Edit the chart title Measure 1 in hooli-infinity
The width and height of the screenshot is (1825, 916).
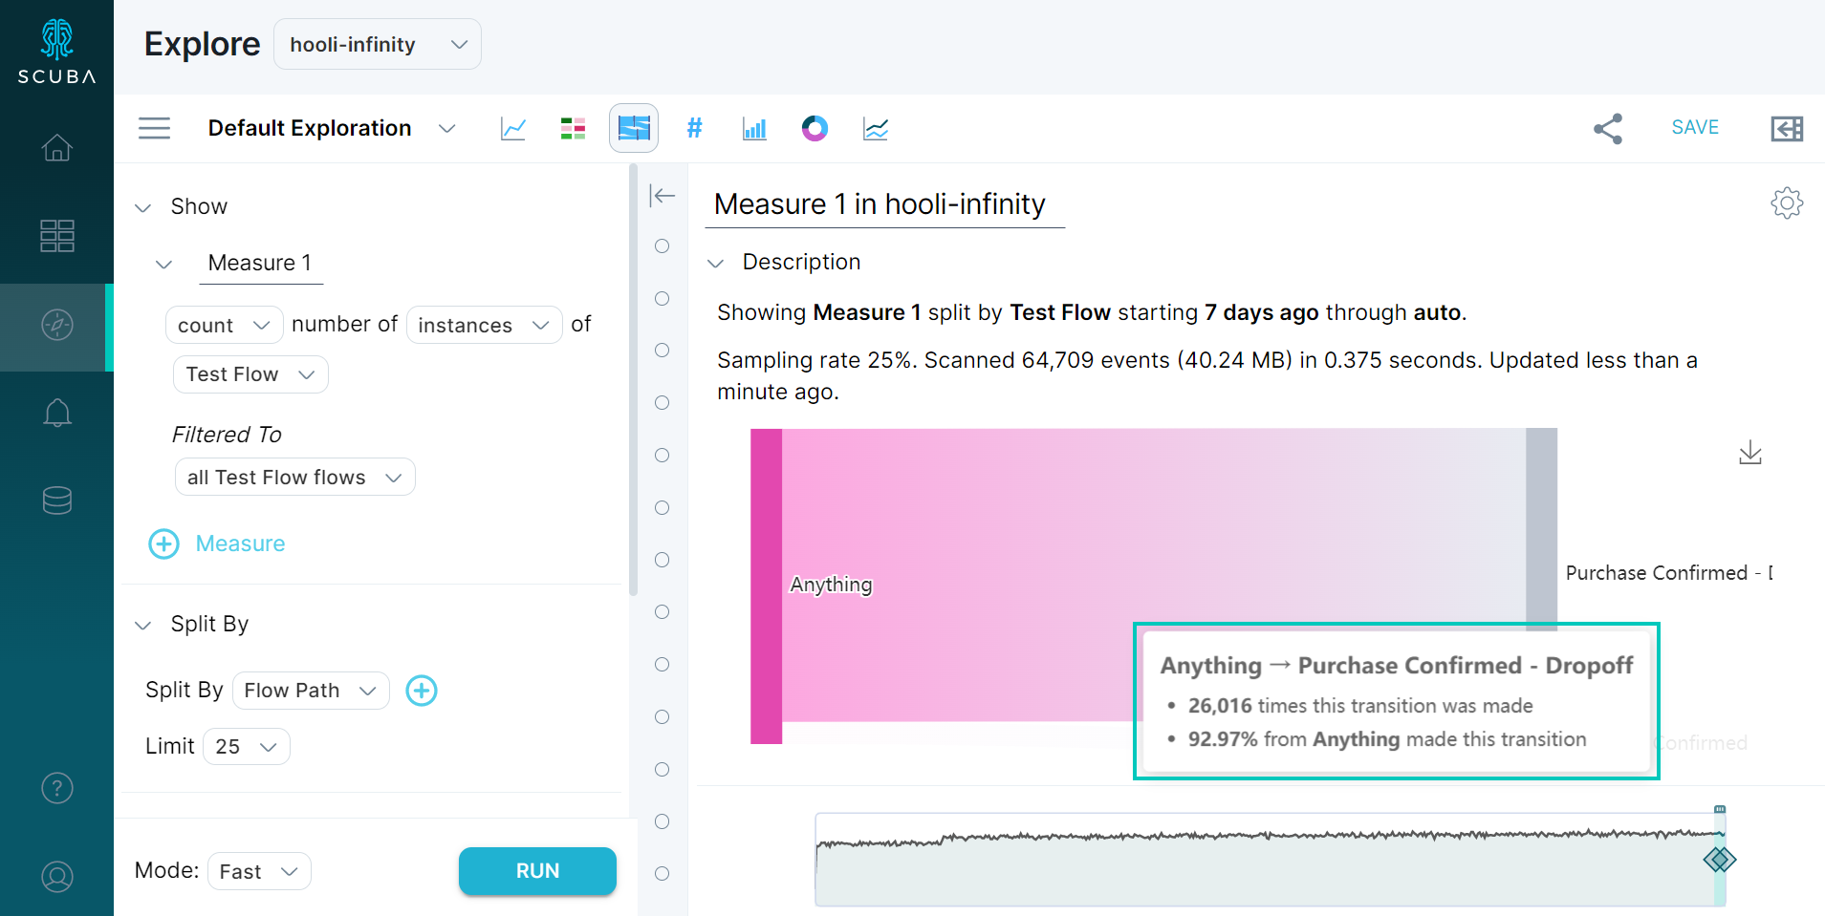884,204
